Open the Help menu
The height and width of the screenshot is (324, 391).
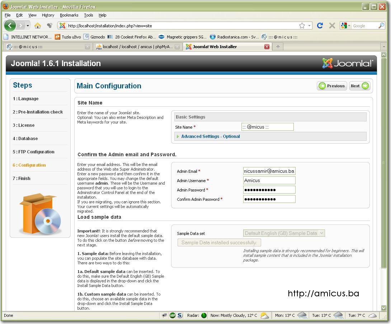pyautogui.click(x=102, y=15)
